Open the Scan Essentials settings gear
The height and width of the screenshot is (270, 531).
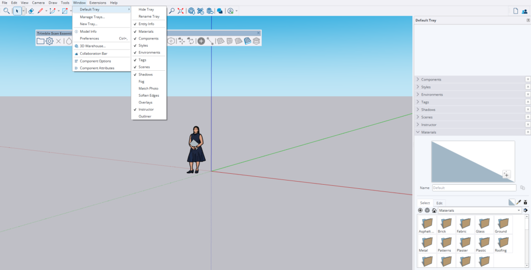tap(49, 41)
